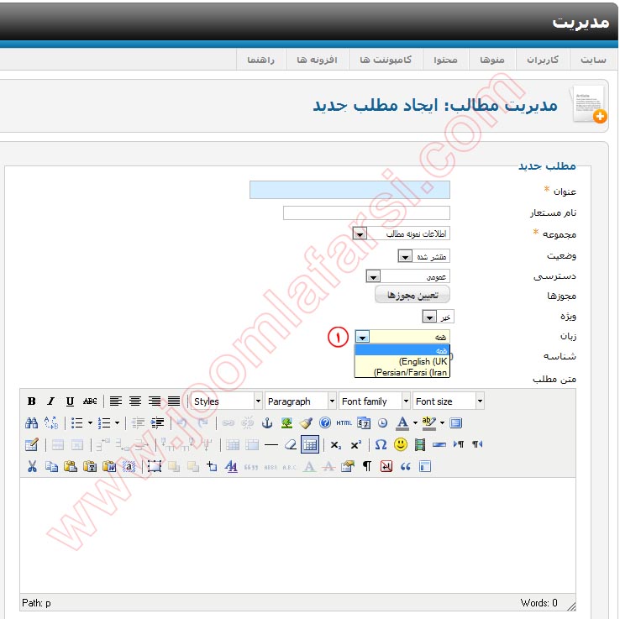Image resolution: width=620 pixels, height=619 pixels.
Task: Click the Indent icon
Action: click(157, 423)
